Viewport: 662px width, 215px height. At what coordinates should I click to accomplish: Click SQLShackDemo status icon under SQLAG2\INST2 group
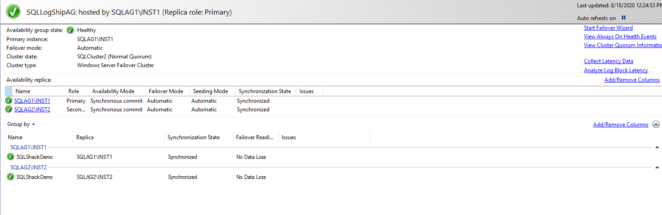pyautogui.click(x=11, y=177)
